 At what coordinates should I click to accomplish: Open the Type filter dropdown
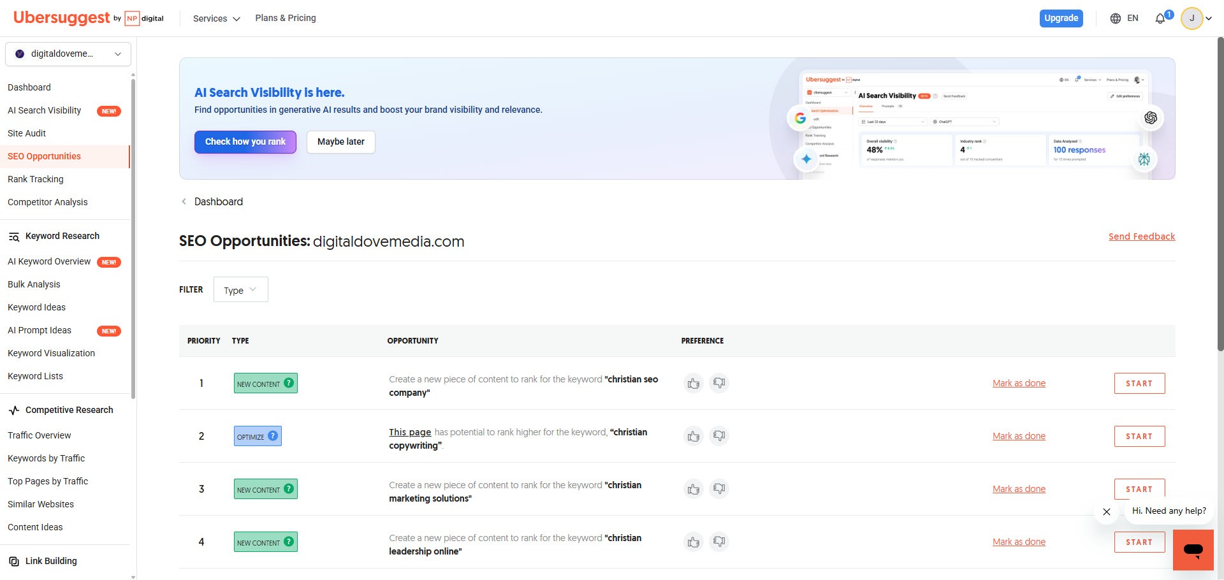[x=240, y=290]
